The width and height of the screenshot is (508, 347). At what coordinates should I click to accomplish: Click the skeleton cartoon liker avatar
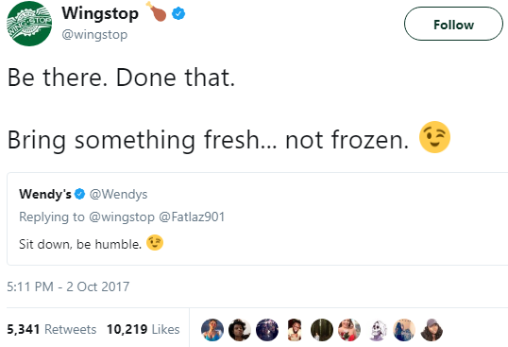click(x=377, y=330)
